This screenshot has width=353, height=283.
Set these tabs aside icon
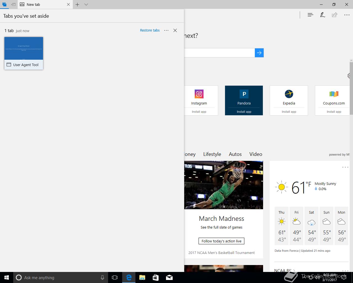[13, 4]
